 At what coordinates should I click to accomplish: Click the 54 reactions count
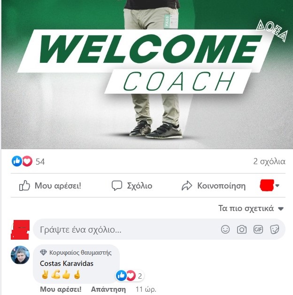pos(40,162)
